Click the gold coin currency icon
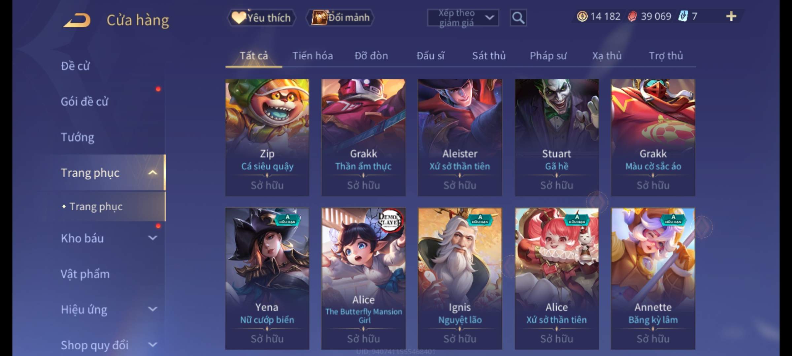Viewport: 792px width, 356px height. 582,16
